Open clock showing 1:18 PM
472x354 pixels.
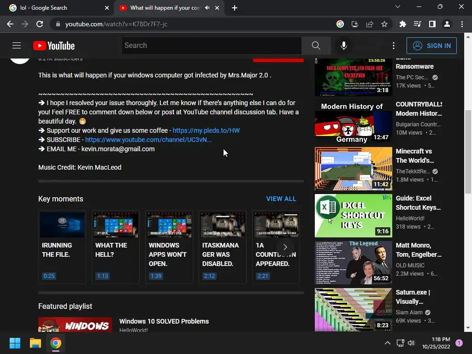tap(436, 343)
